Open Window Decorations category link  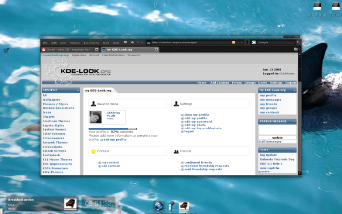click(x=59, y=108)
